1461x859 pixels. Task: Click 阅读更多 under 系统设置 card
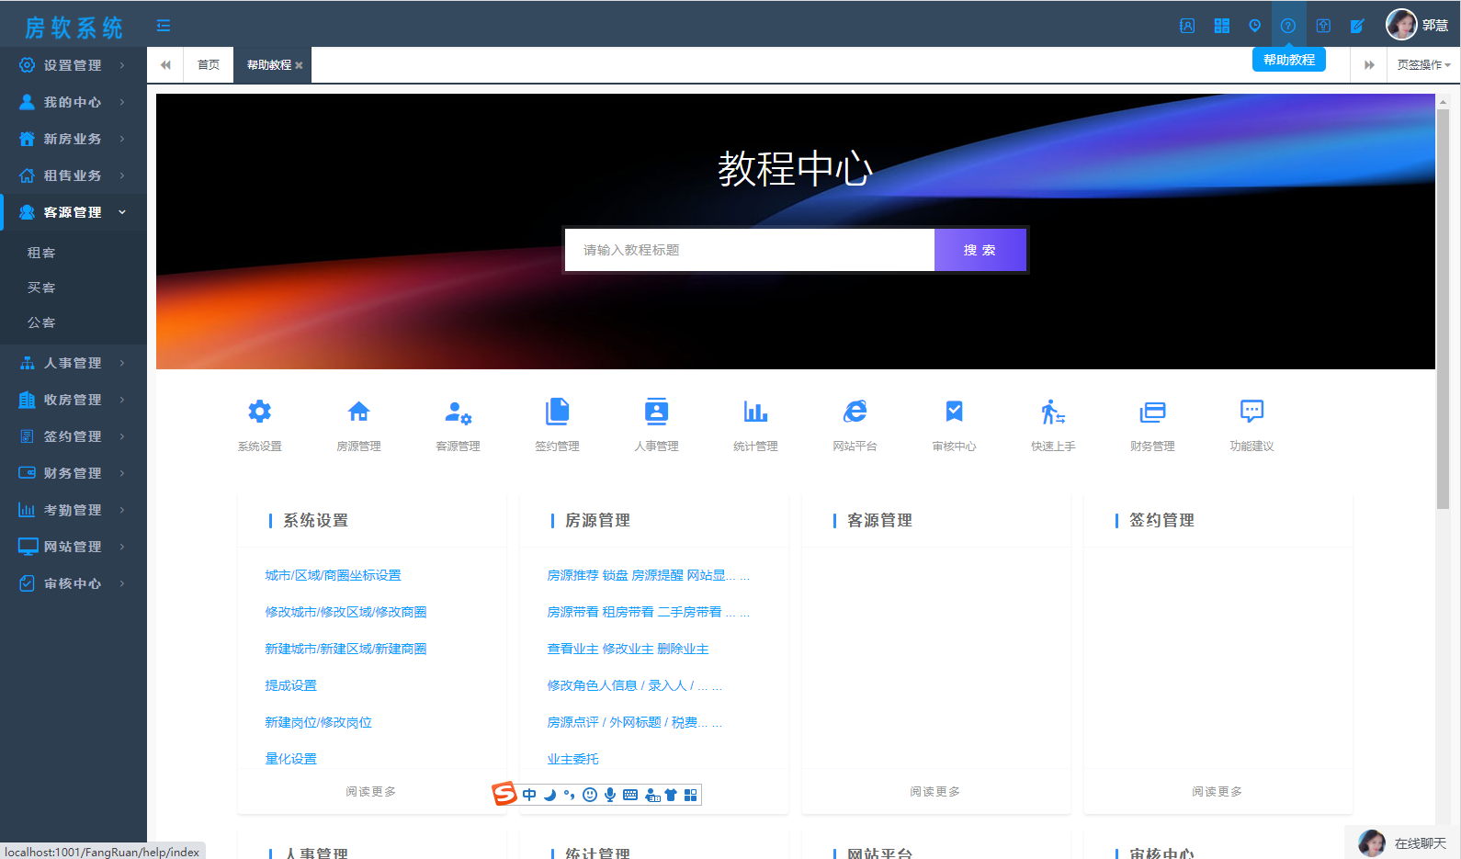point(371,791)
